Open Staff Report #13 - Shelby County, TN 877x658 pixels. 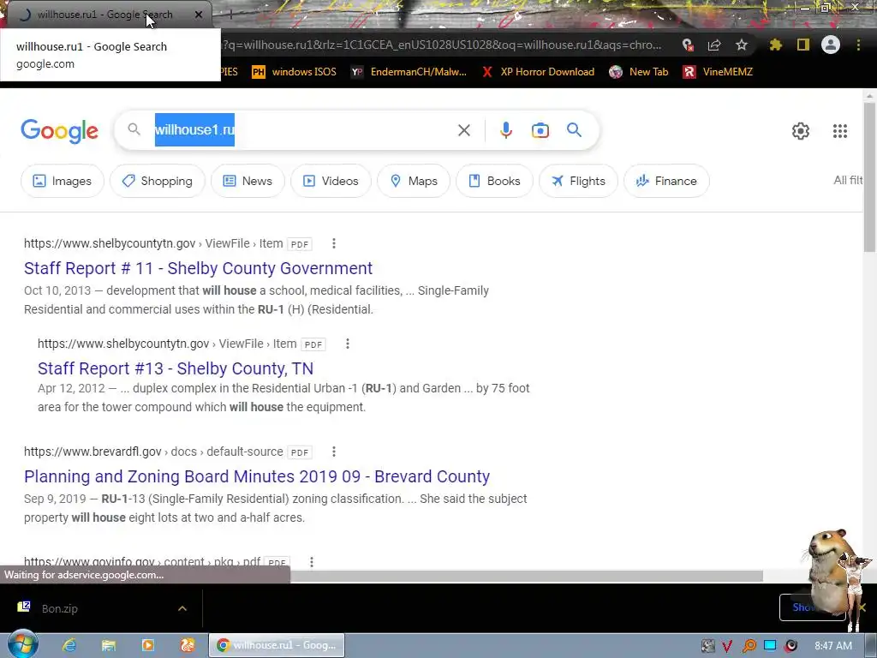175,368
